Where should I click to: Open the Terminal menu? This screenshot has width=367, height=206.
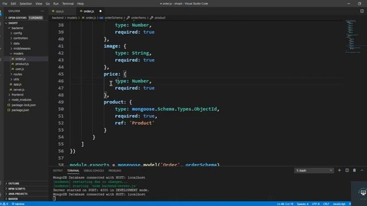[68, 4]
